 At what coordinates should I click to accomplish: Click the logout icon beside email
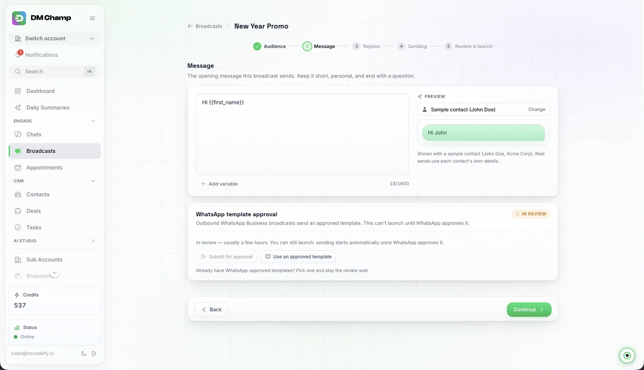[x=94, y=354]
